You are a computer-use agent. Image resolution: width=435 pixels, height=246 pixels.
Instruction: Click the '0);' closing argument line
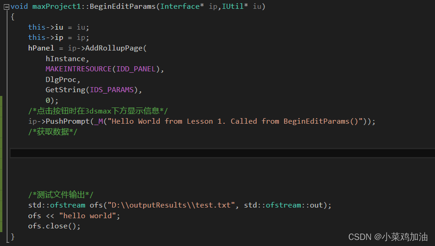click(x=52, y=100)
